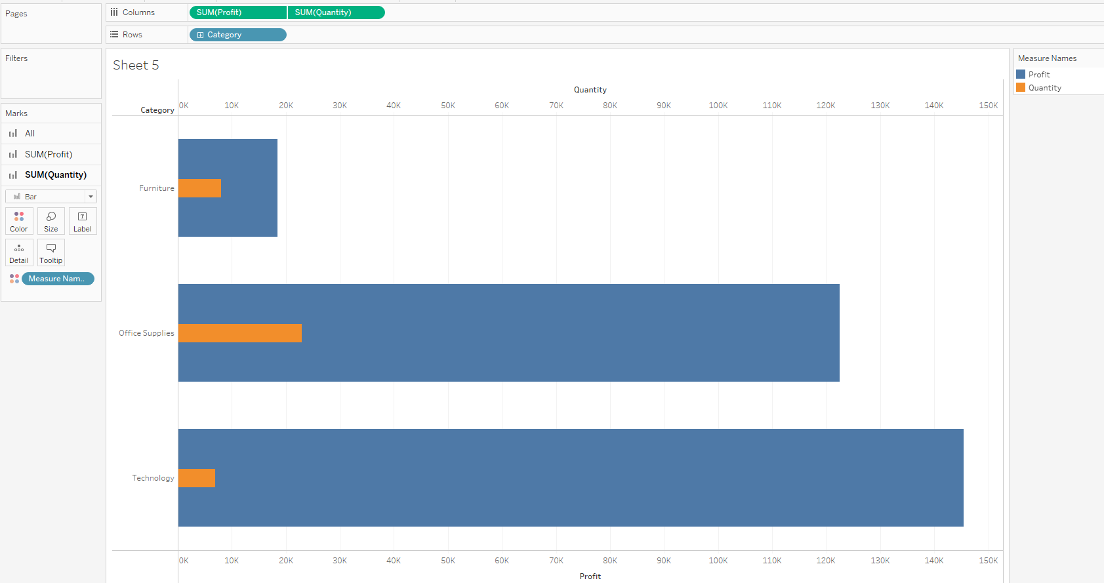Click the orange Quantity legend swatch
This screenshot has height=583, width=1104.
tap(1021, 87)
